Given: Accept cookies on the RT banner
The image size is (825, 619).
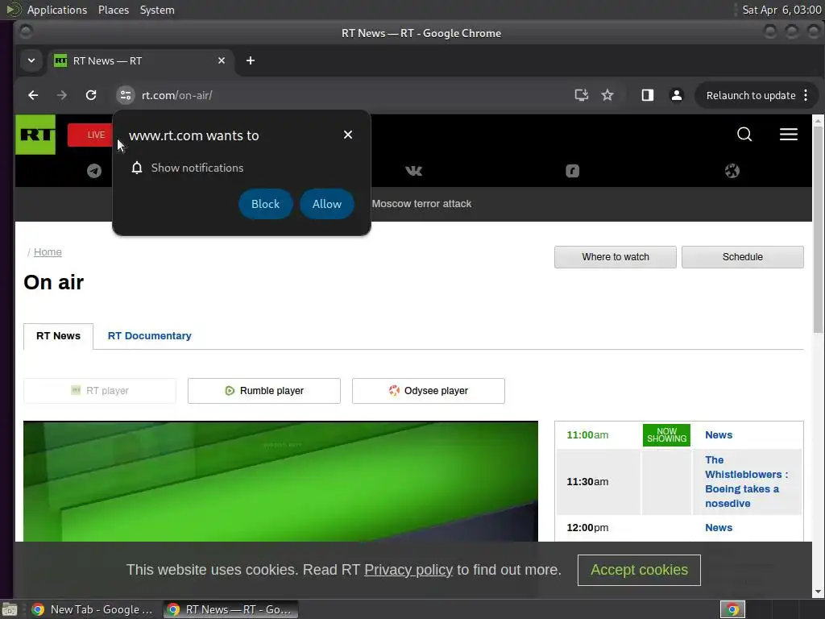Looking at the screenshot, I should click(639, 570).
